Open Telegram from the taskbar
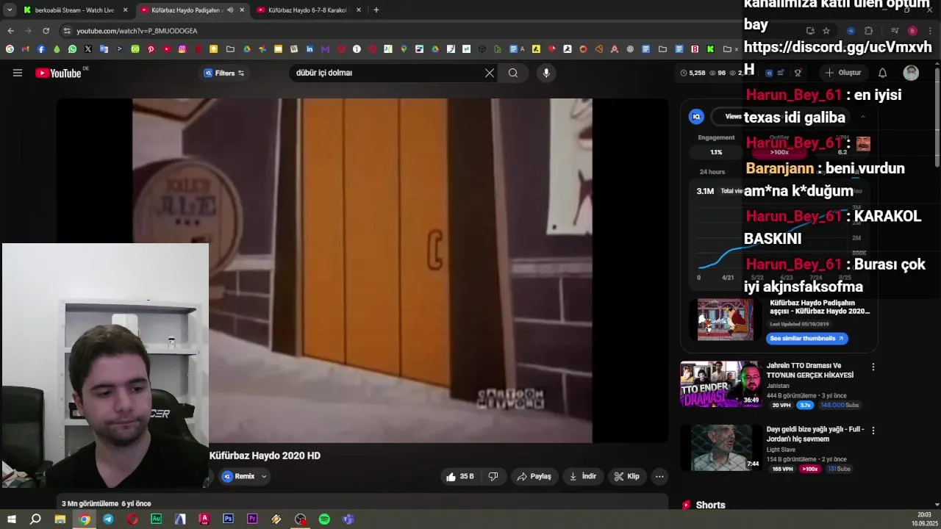 pyautogui.click(x=108, y=519)
